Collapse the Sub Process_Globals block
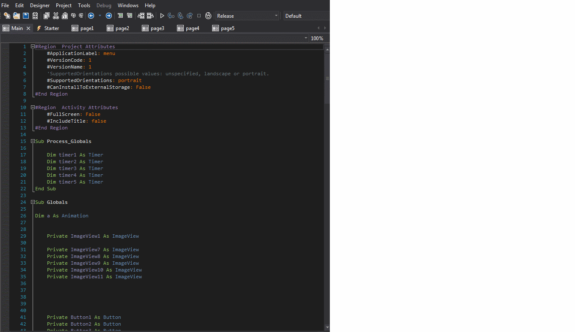The width and height of the screenshot is (575, 332). coord(33,141)
